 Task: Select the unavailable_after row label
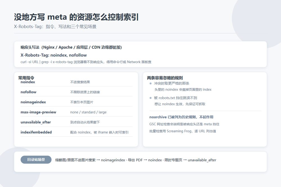tap(36, 122)
